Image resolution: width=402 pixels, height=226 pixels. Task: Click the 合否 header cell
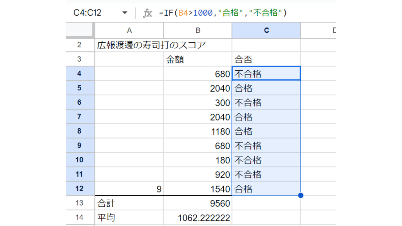(x=266, y=59)
